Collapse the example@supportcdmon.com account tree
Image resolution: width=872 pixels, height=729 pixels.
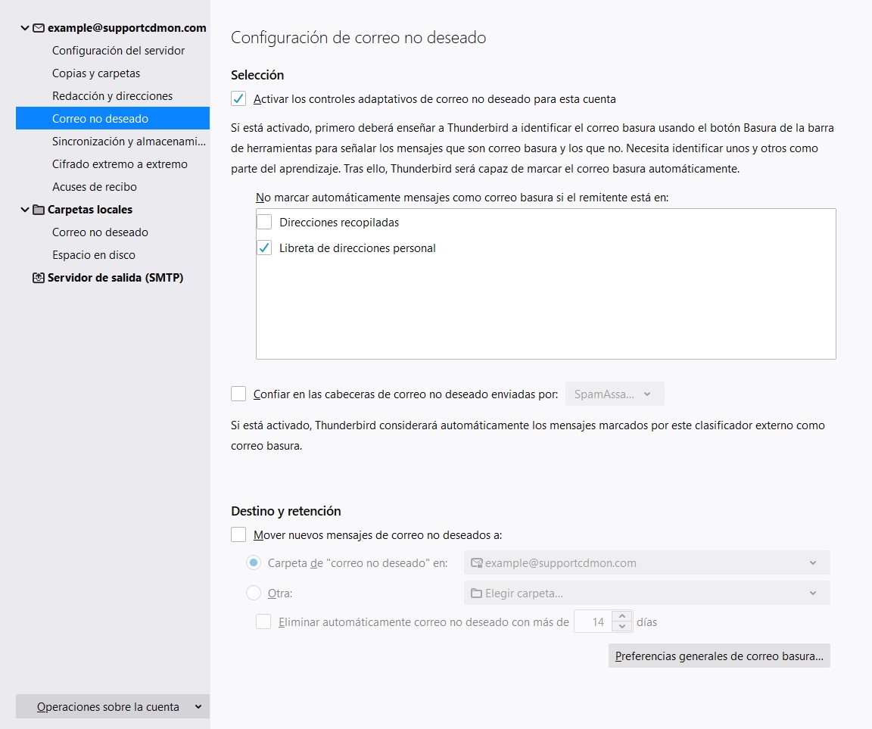pyautogui.click(x=25, y=28)
